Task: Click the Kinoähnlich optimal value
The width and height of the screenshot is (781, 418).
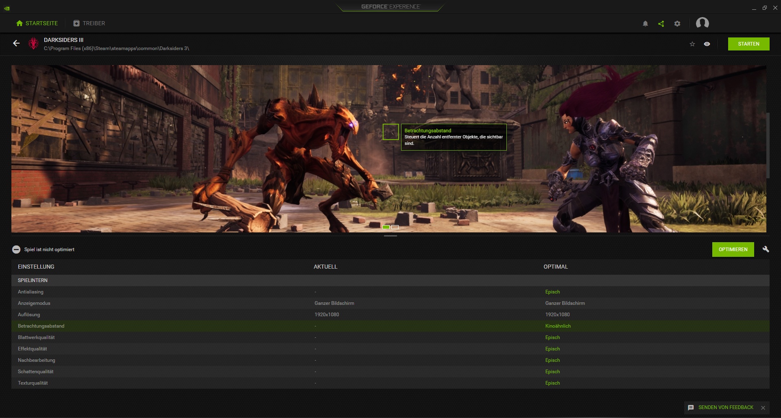Action: click(558, 326)
